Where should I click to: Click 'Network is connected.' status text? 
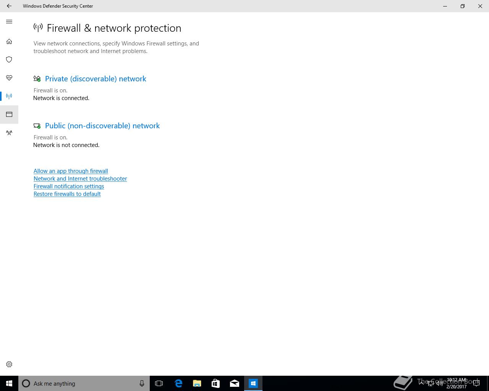pyautogui.click(x=61, y=98)
